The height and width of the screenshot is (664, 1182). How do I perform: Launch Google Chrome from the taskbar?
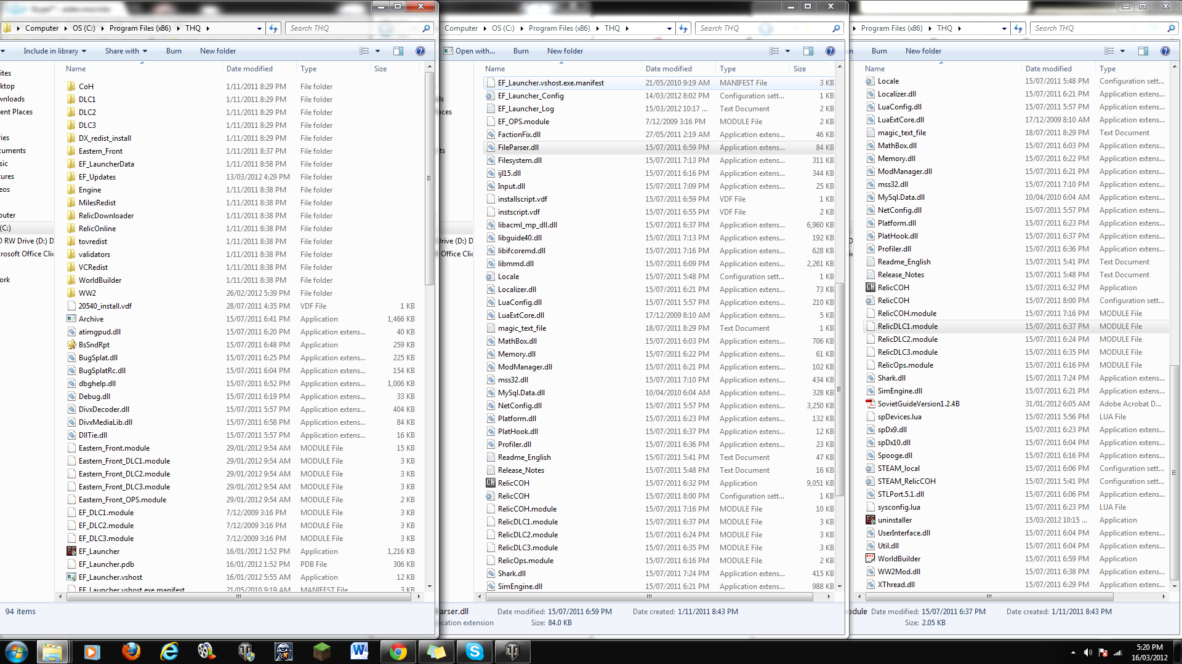398,651
